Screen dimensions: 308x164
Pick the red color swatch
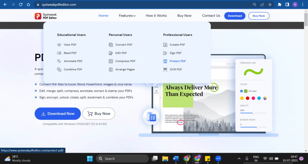point(248,98)
